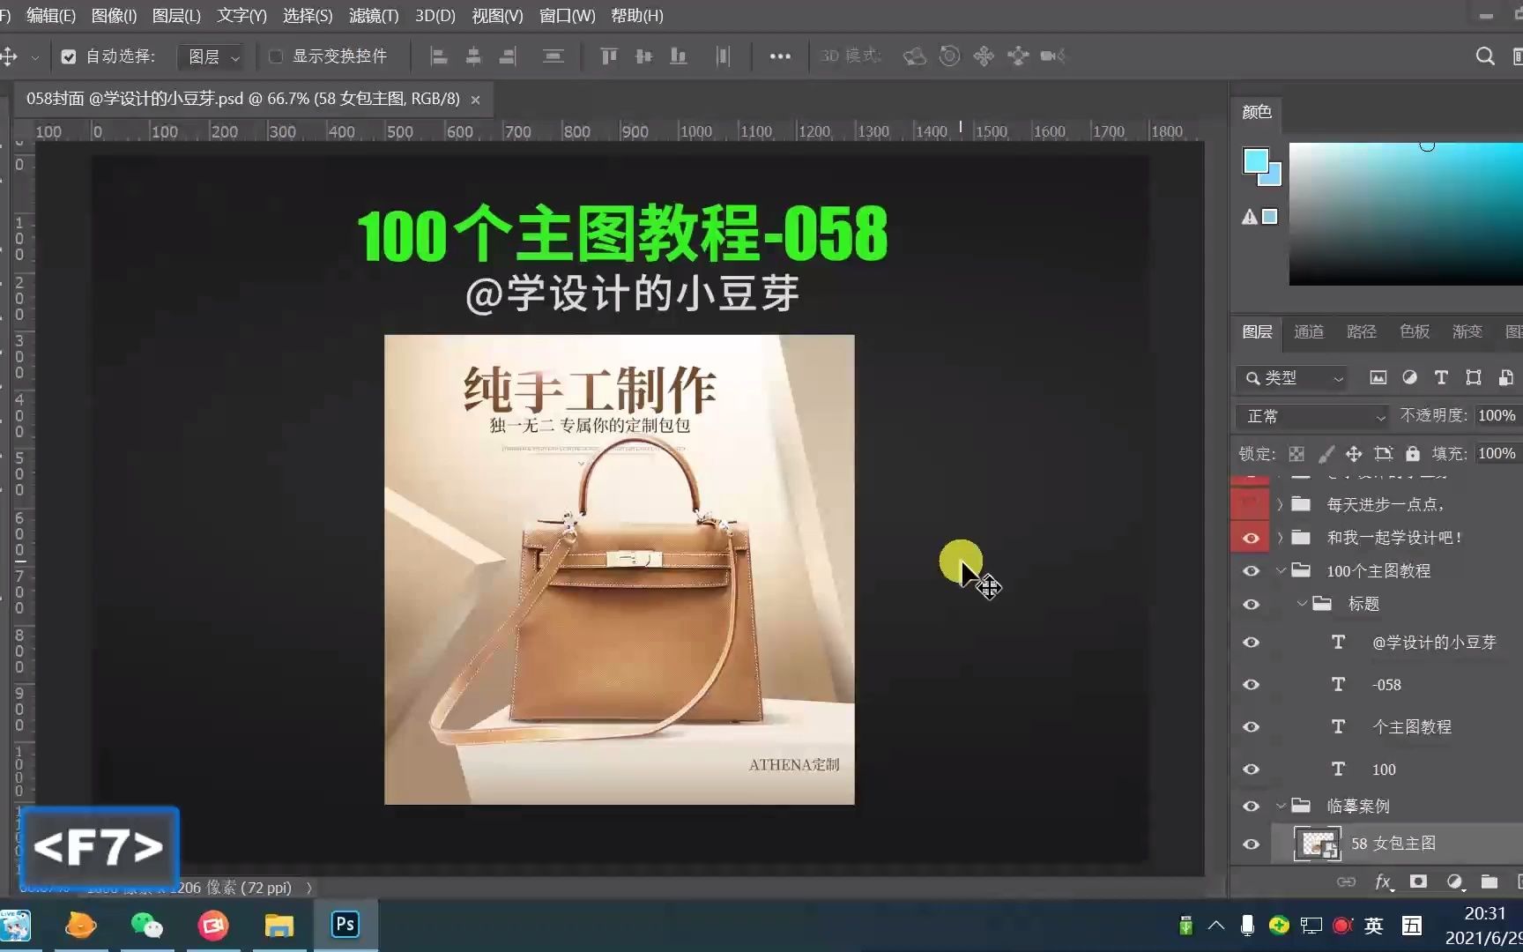Click the 58 女包主图 layer thumbnail

[x=1317, y=844]
